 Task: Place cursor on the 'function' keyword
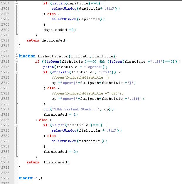pos(27,56)
